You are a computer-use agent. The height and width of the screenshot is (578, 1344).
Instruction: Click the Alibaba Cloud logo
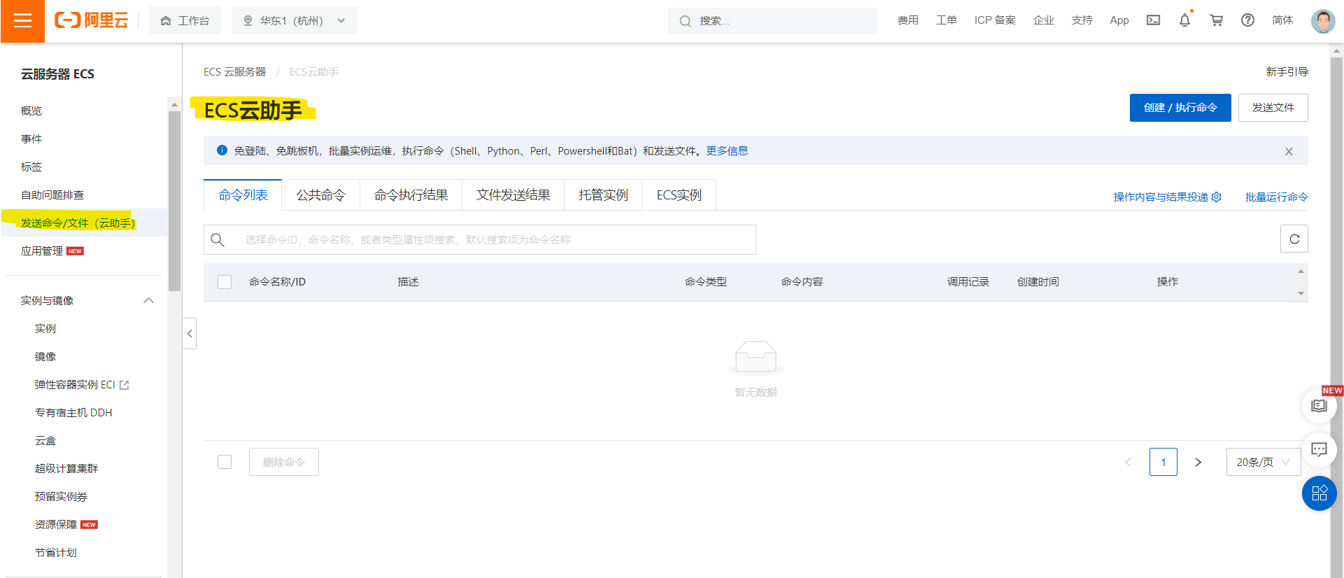click(x=91, y=20)
